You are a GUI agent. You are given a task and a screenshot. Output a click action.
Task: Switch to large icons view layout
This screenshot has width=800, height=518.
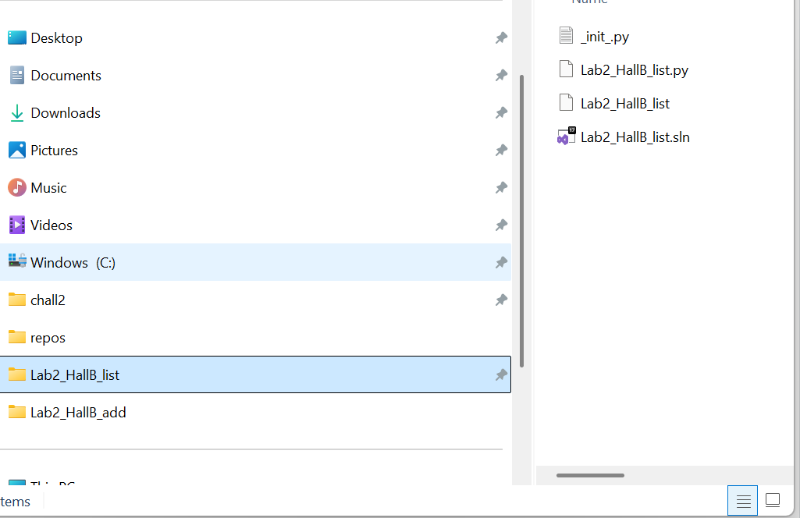[x=772, y=500]
